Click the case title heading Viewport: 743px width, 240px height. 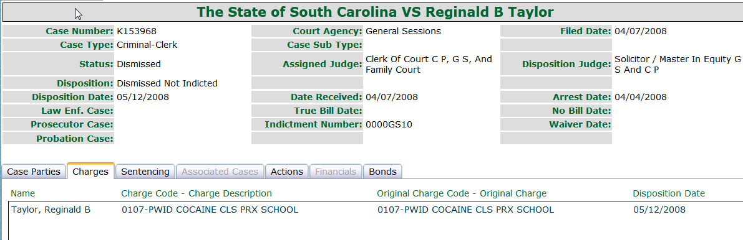pyautogui.click(x=375, y=12)
